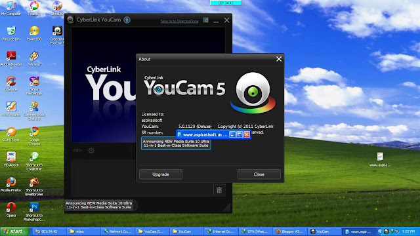
Task: Maximize the www.aspirasisoft.us small window
Action: [x=240, y=134]
